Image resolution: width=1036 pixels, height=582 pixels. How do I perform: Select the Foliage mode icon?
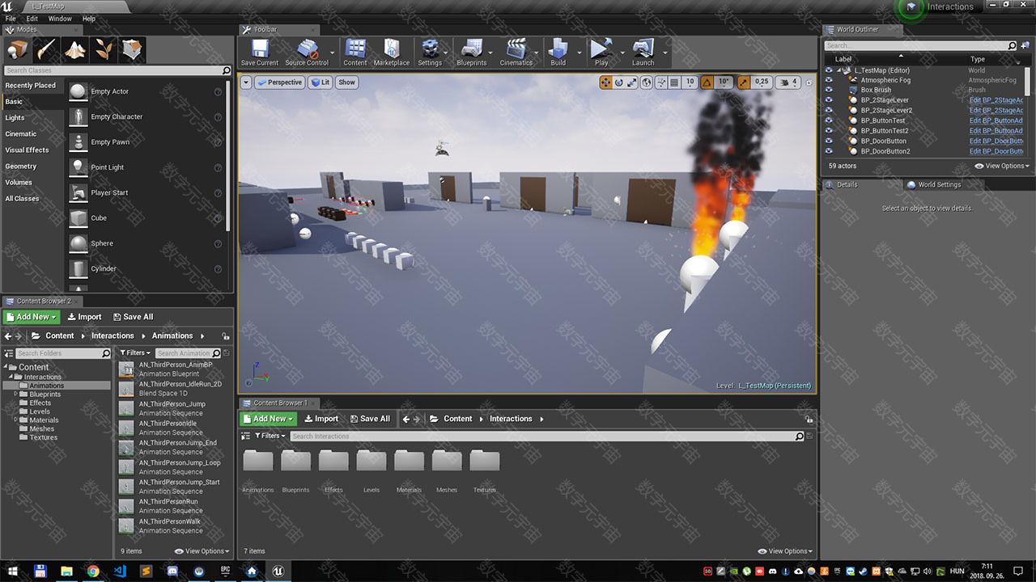pyautogui.click(x=104, y=50)
